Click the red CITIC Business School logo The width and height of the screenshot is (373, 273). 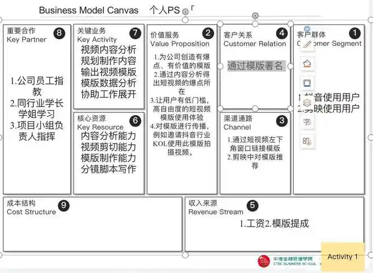pos(264,261)
